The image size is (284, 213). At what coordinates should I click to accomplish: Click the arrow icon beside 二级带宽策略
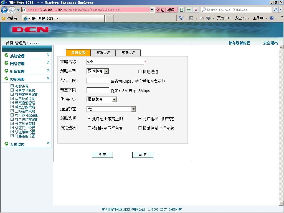[x=12, y=111]
